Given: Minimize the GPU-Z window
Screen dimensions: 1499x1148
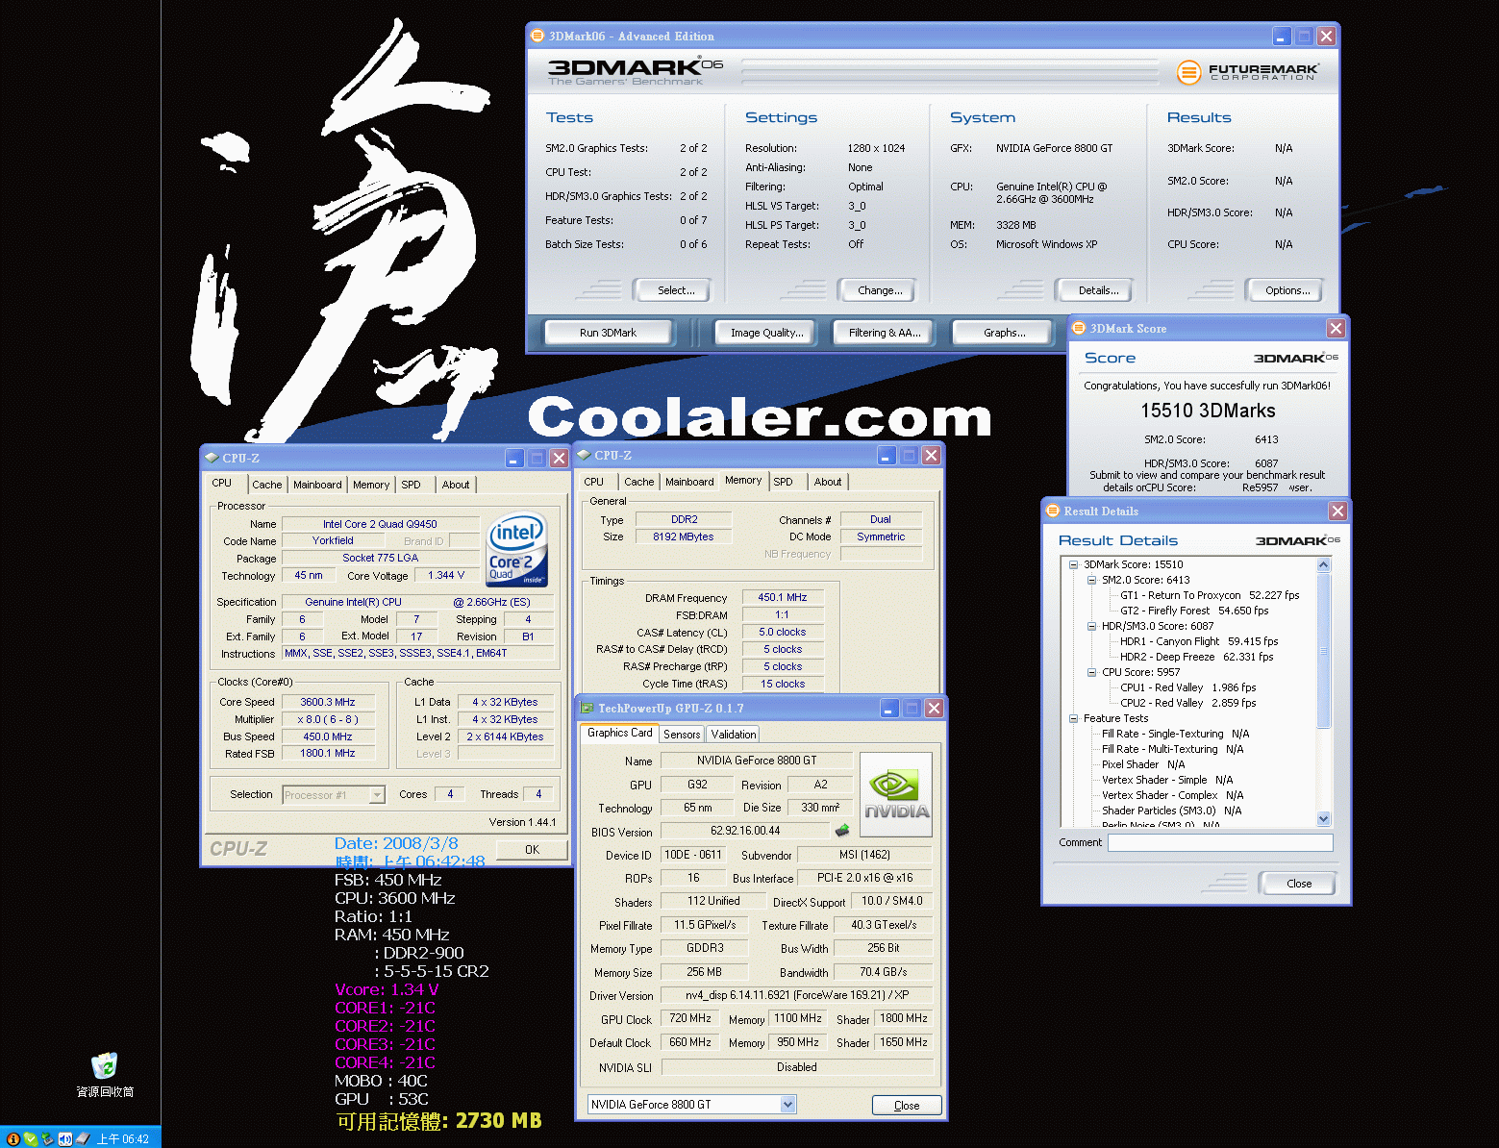Looking at the screenshot, I should pos(890,709).
